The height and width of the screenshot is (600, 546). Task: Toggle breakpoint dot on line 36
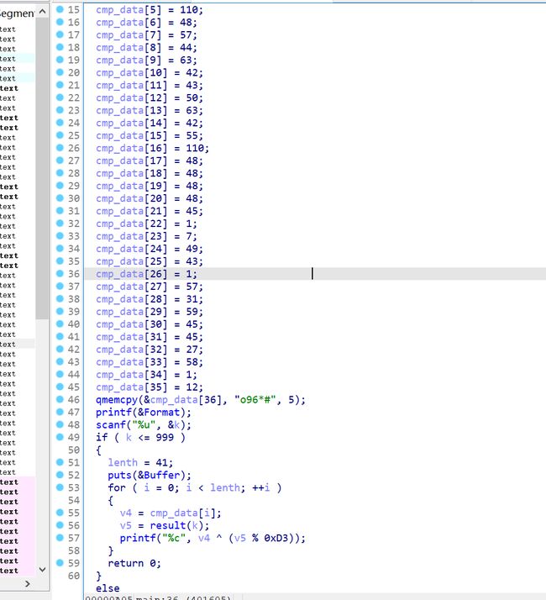(60, 273)
